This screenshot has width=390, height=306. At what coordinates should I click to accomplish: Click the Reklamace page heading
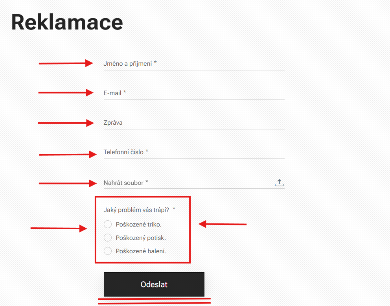67,22
